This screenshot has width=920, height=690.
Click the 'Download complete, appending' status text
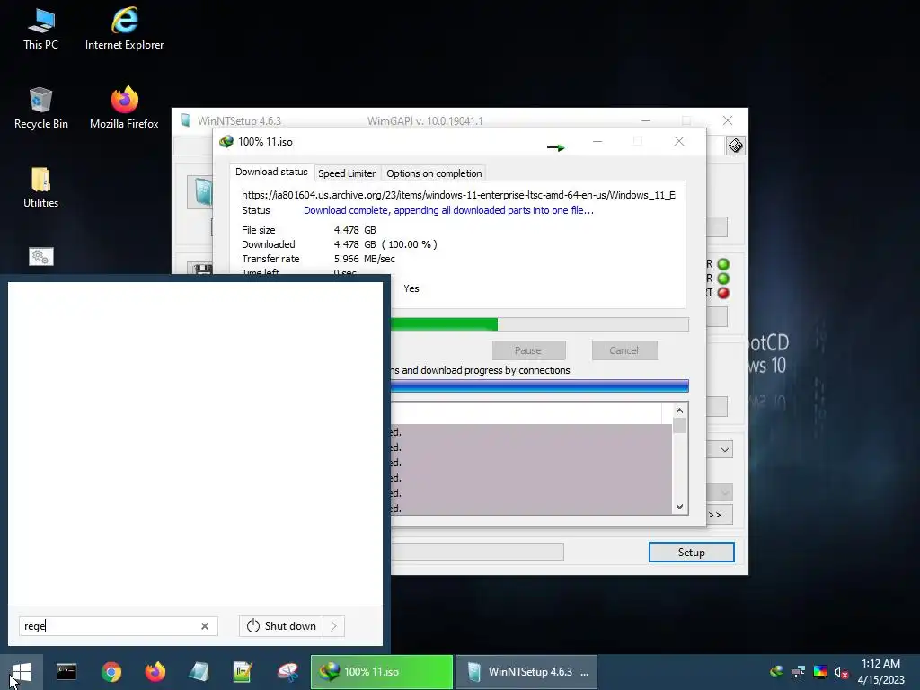click(x=448, y=210)
